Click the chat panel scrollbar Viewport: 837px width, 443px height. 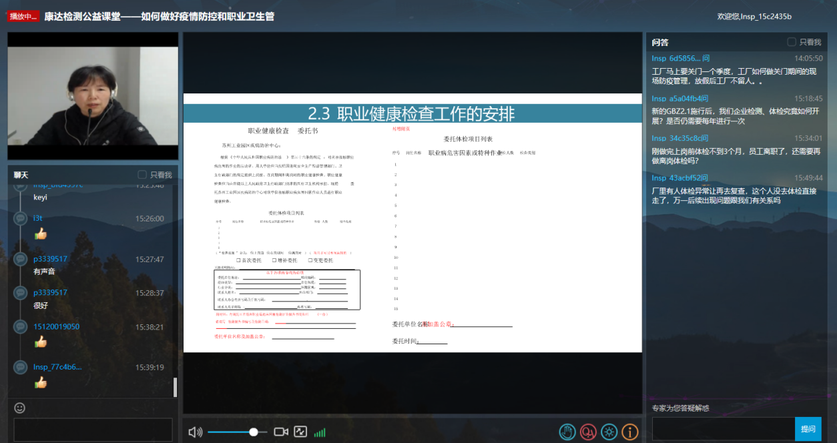(x=176, y=387)
